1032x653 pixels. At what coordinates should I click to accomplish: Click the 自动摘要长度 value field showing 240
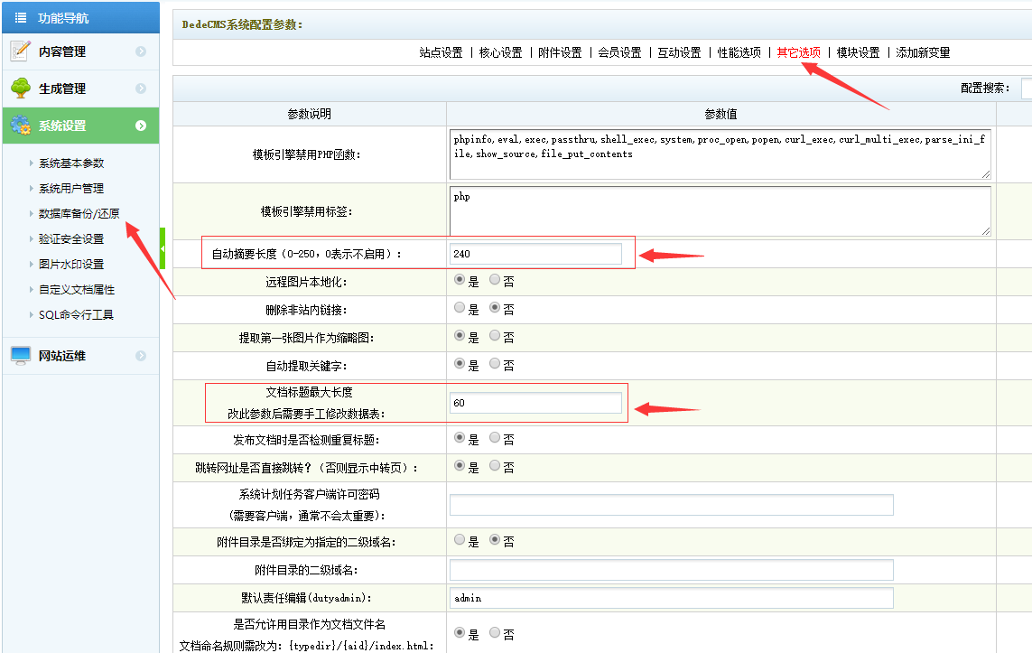[535, 254]
